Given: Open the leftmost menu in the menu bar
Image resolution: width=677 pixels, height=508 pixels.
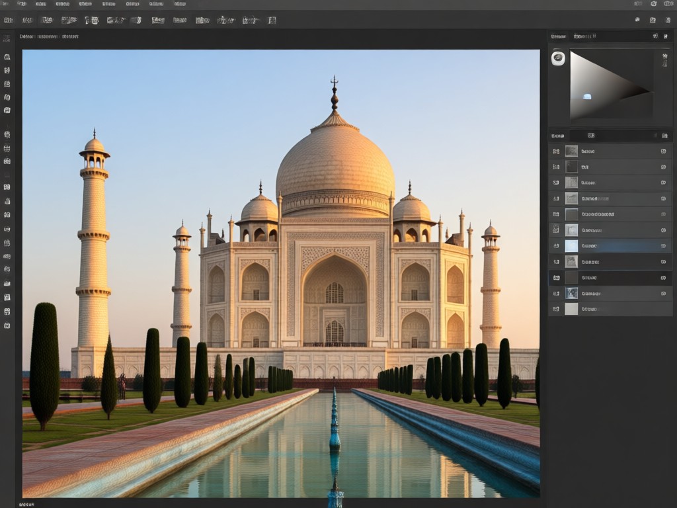Looking at the screenshot, I should tap(5, 4).
